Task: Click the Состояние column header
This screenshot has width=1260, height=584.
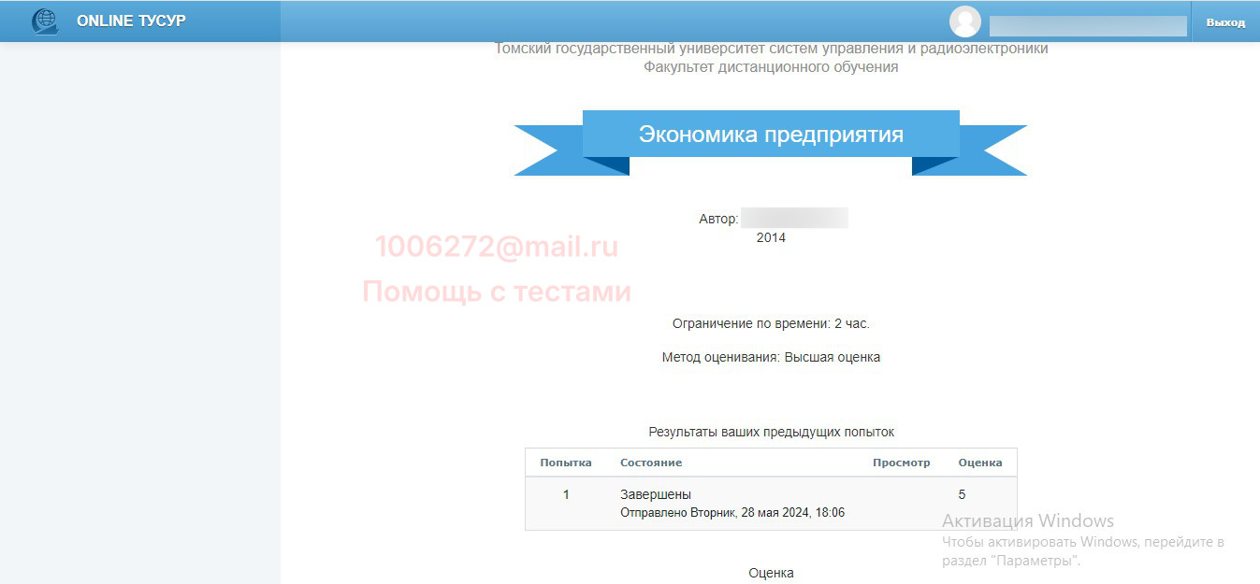Action: coord(651,463)
